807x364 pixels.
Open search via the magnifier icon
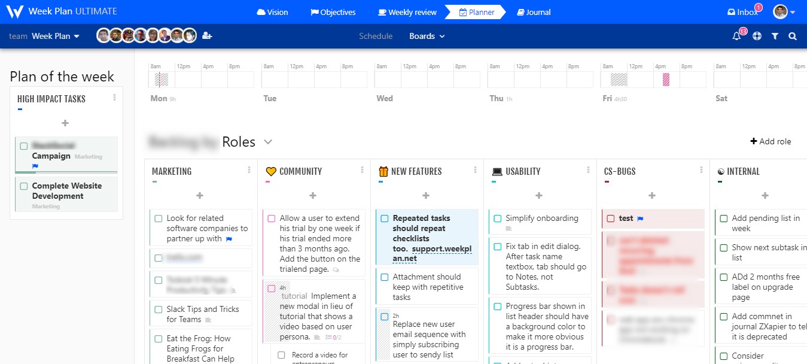coord(792,36)
